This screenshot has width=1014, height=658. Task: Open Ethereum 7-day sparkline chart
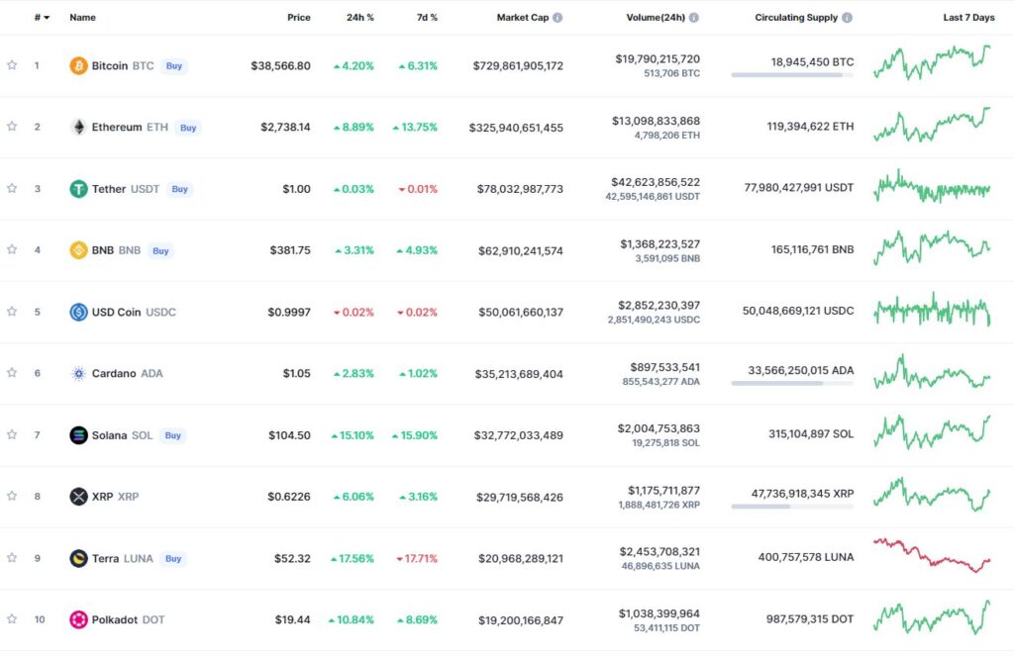932,125
